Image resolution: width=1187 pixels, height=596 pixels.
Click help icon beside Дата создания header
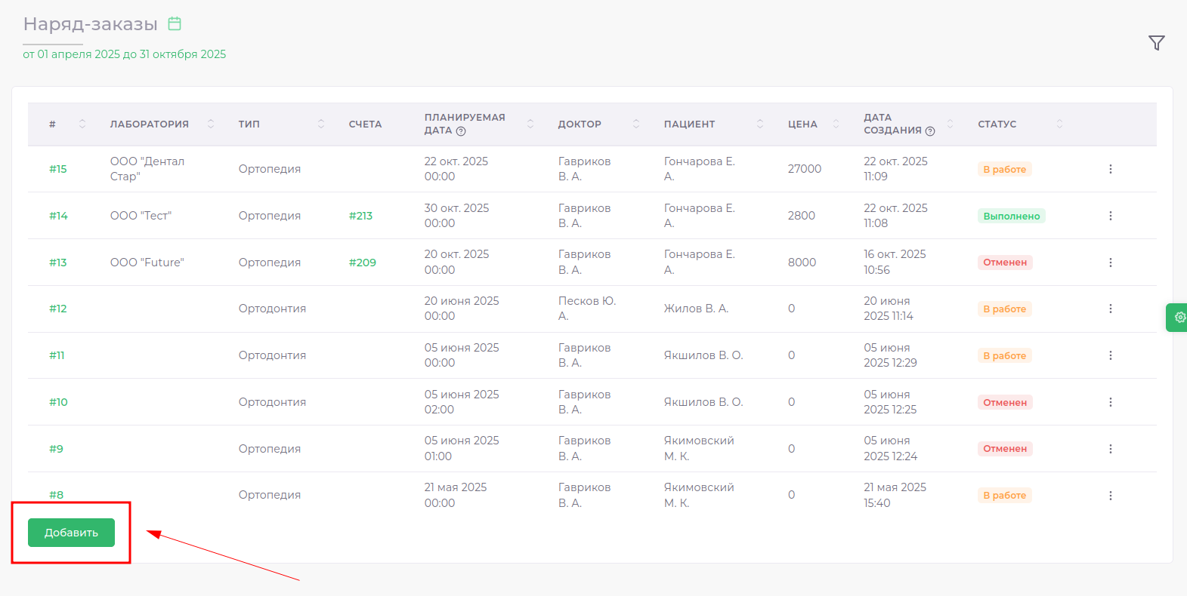pyautogui.click(x=930, y=131)
